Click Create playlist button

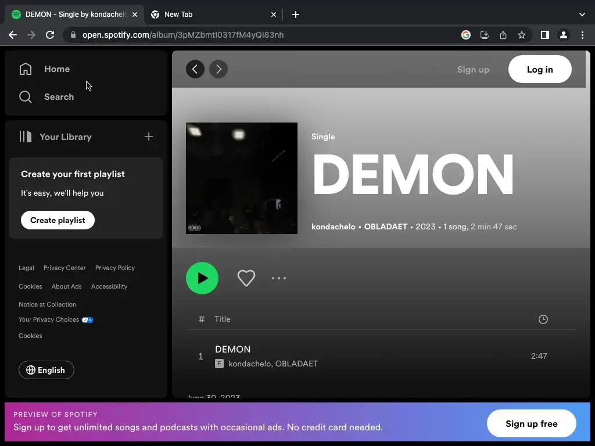tap(58, 220)
